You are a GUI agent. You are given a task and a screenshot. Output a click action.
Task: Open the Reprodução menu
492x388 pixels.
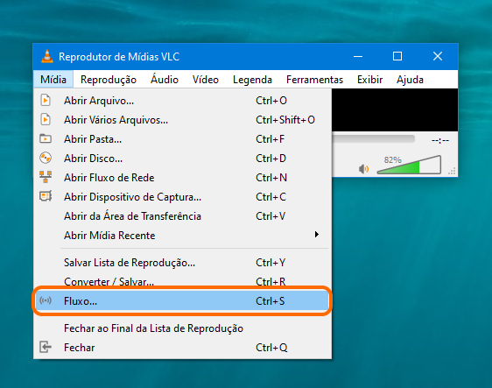(x=109, y=80)
